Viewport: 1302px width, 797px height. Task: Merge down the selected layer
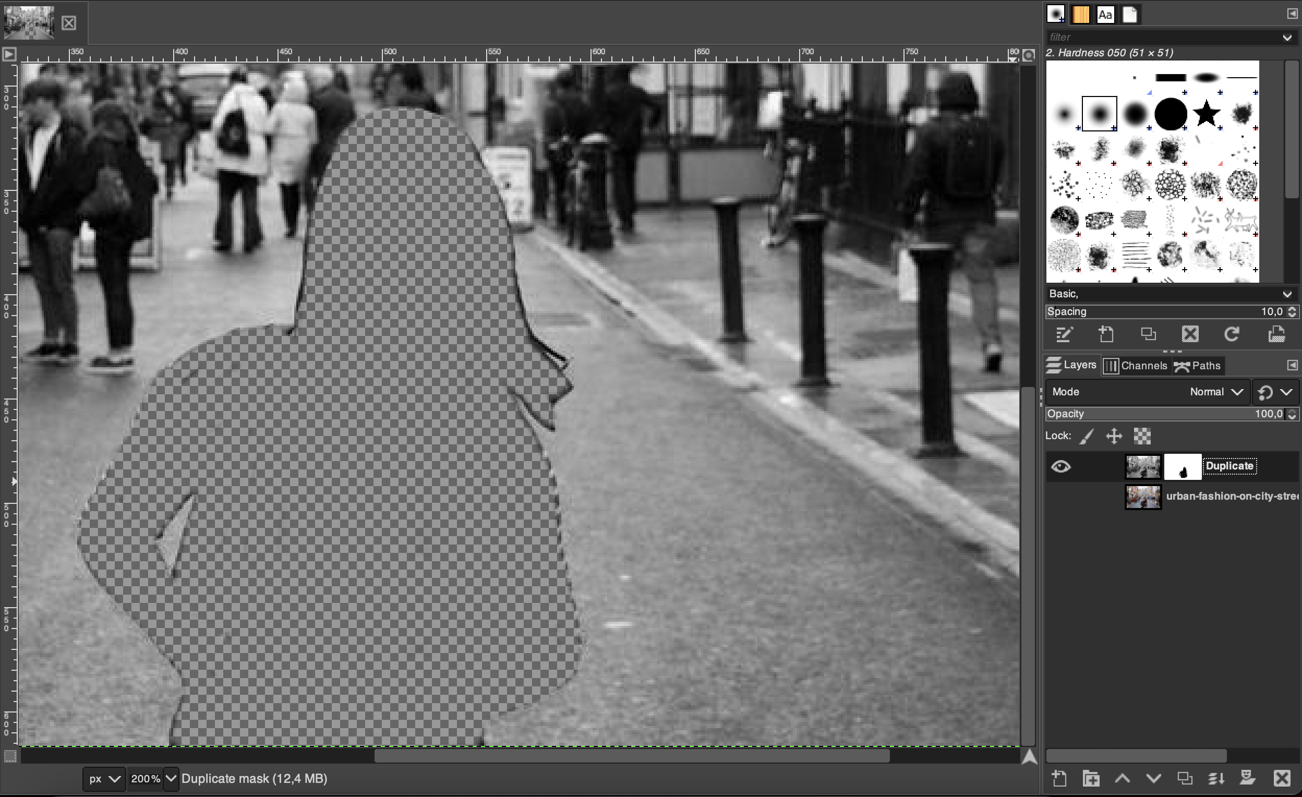click(1216, 778)
